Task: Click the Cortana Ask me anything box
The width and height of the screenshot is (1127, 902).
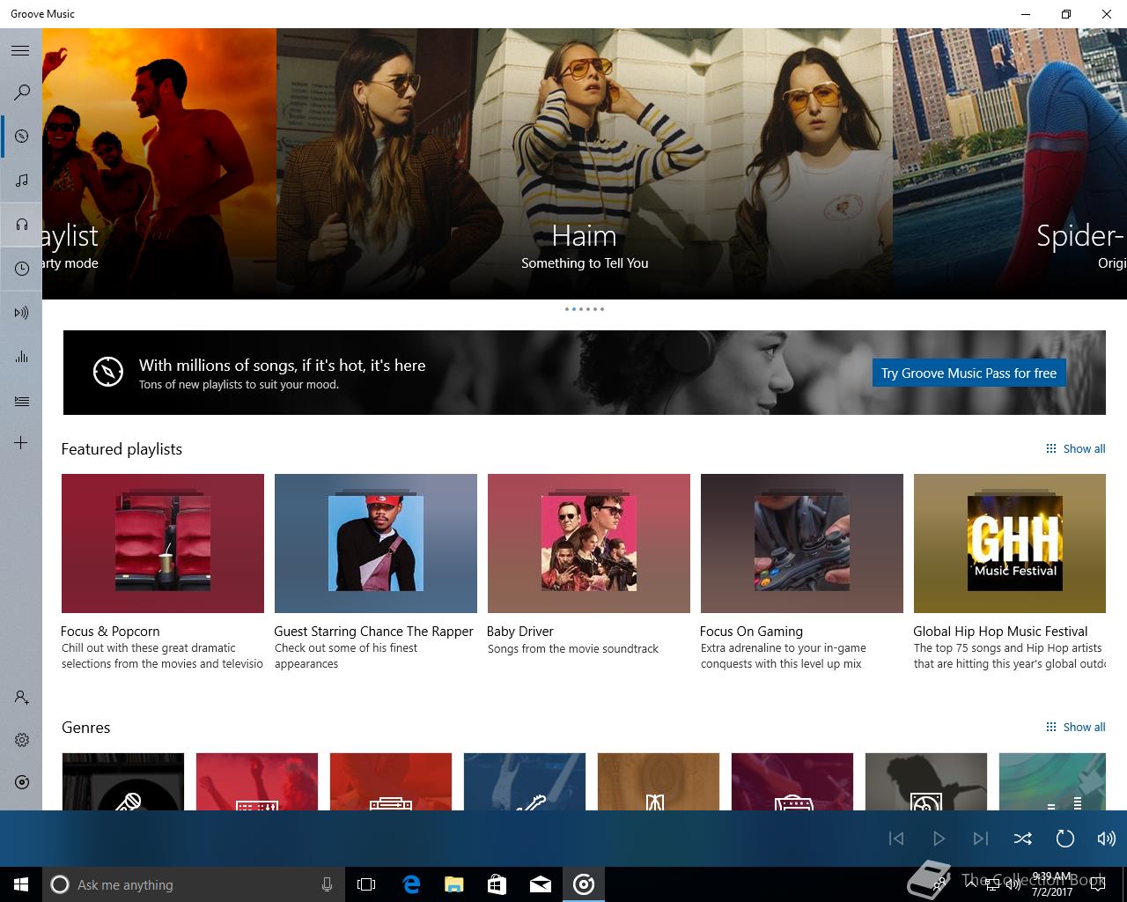Action: click(x=194, y=884)
